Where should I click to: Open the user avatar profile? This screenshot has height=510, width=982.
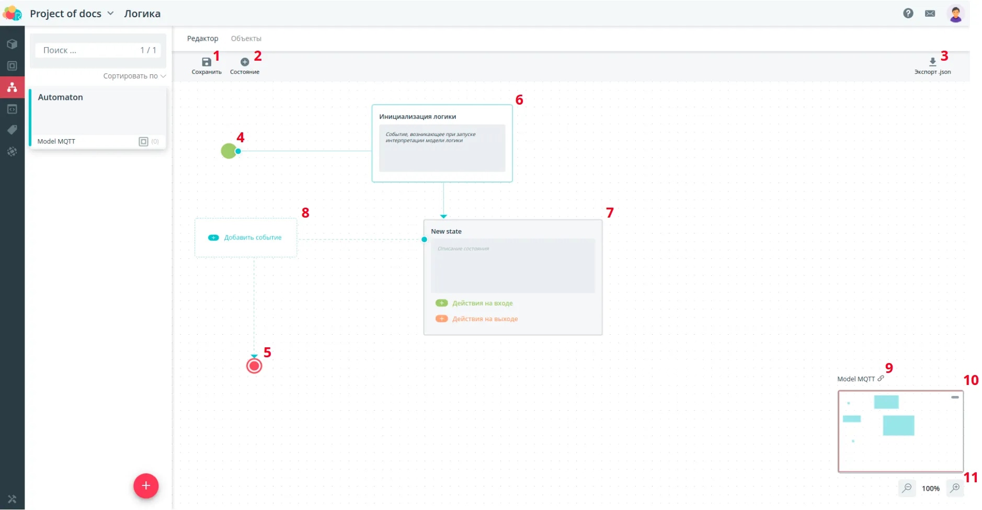(955, 14)
